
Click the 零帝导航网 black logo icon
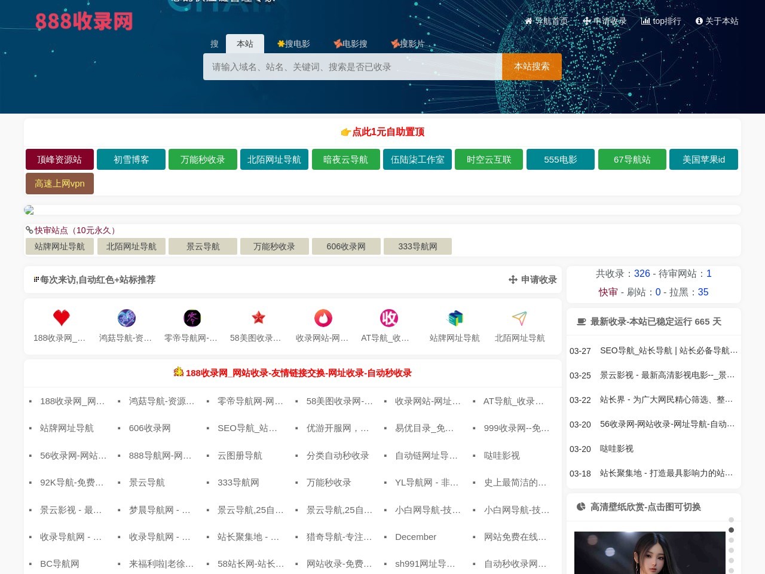point(192,317)
